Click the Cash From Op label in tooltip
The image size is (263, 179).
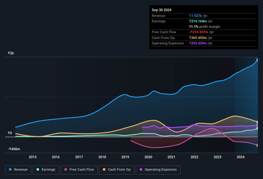(163, 38)
